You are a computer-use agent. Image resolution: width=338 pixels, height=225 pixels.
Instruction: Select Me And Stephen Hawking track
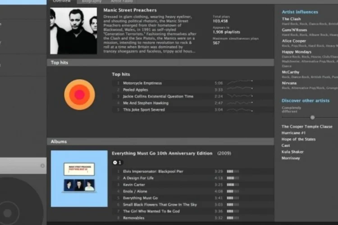coord(146,103)
